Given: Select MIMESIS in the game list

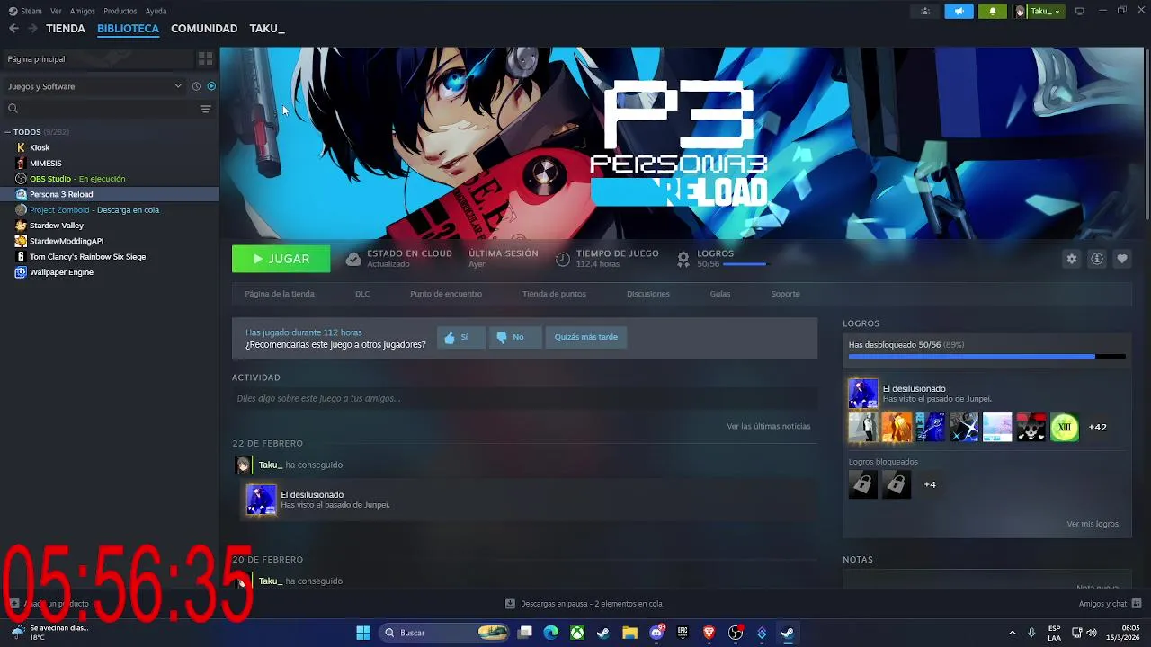Looking at the screenshot, I should point(46,164).
